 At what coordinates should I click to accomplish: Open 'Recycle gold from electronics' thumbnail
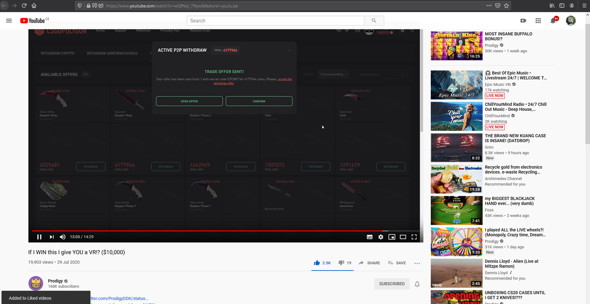(456, 179)
